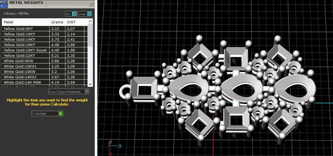Select the White Gold:10KX1 row
The image size is (333, 156).
[45, 66]
